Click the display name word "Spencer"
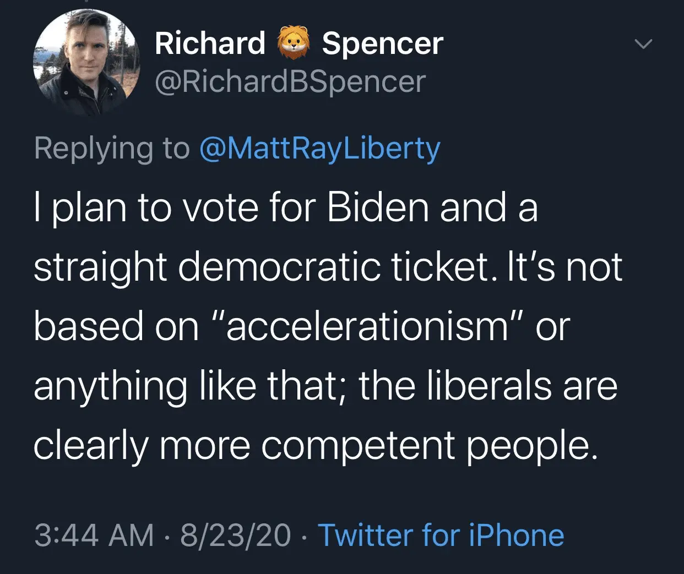 (382, 43)
